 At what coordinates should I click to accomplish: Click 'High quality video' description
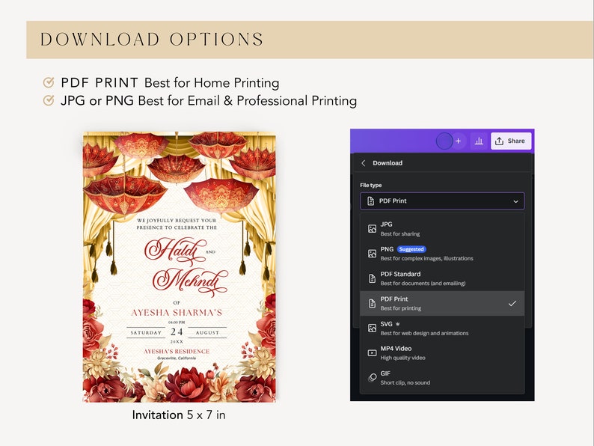(x=402, y=358)
